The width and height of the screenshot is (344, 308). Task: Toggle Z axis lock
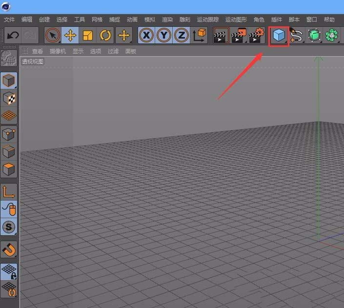[182, 35]
